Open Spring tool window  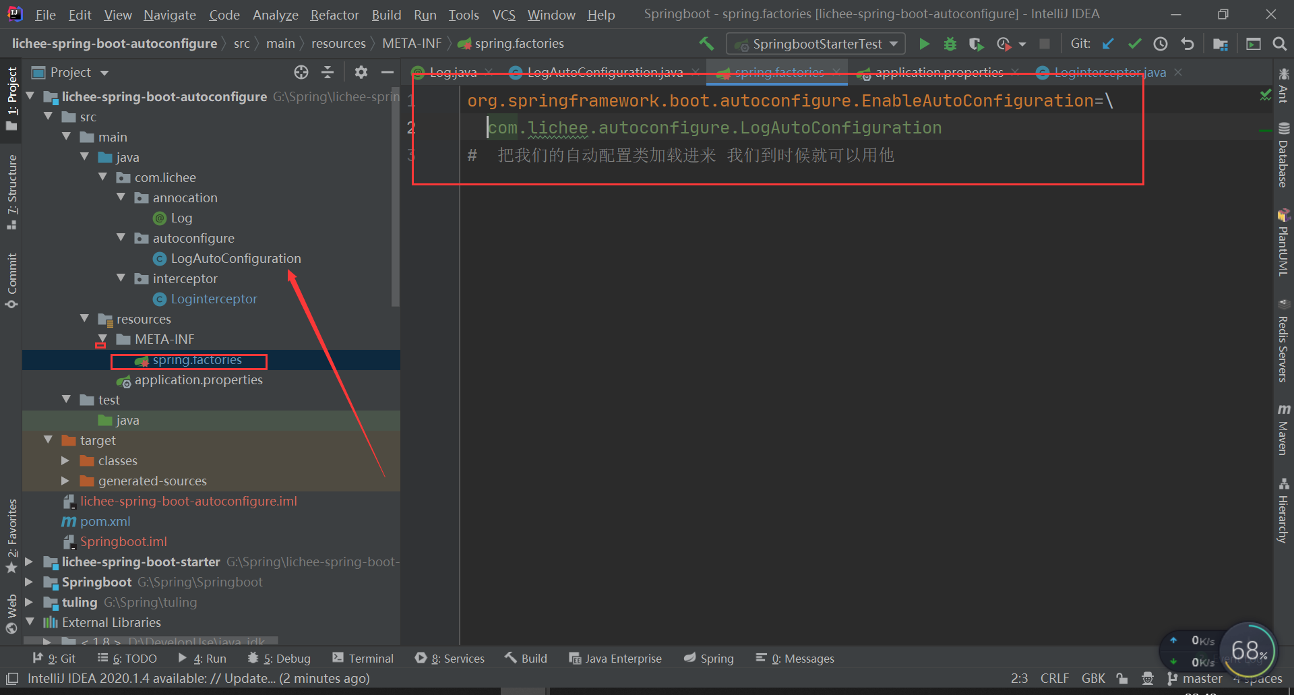(709, 659)
